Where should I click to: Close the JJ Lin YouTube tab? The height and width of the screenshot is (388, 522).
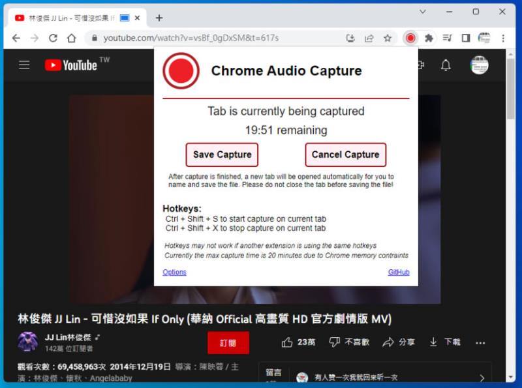(x=137, y=18)
